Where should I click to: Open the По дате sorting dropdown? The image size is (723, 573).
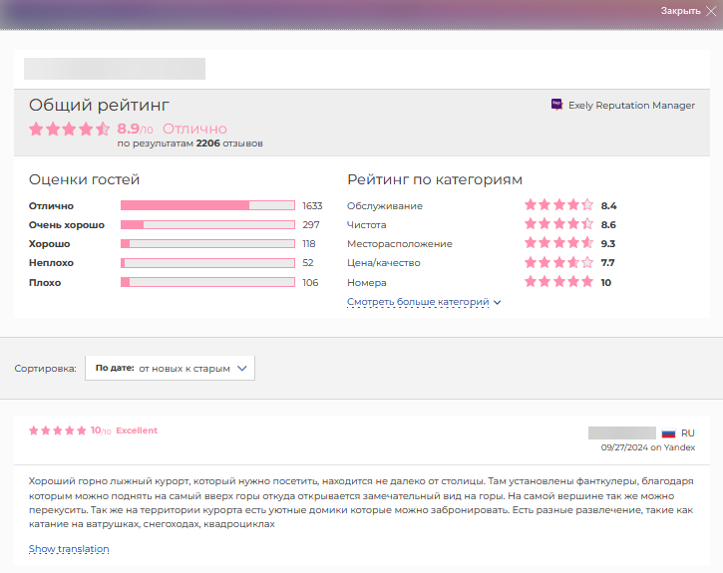pos(170,368)
